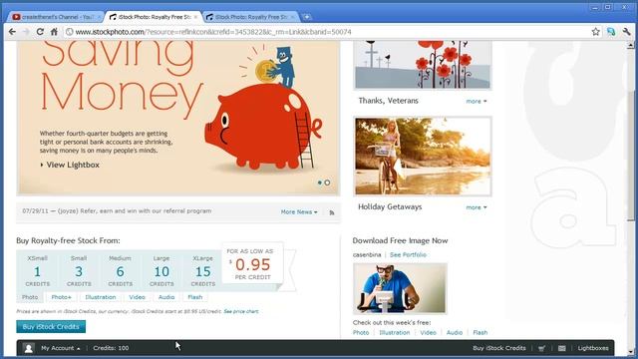Expand 'more' under Thanks, Veterans
Image resolution: width=638 pixels, height=359 pixels.
pyautogui.click(x=477, y=101)
